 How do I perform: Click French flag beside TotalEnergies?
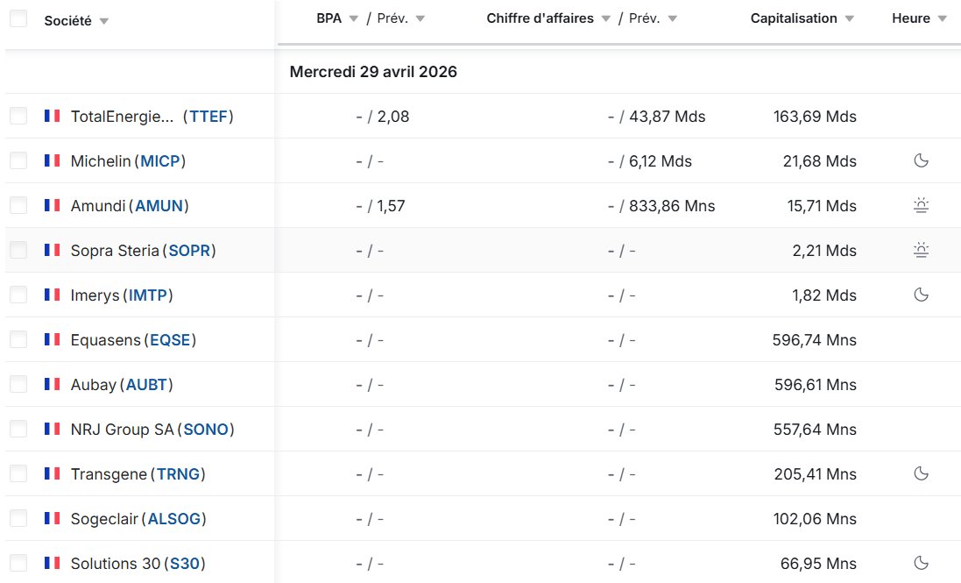(52, 116)
